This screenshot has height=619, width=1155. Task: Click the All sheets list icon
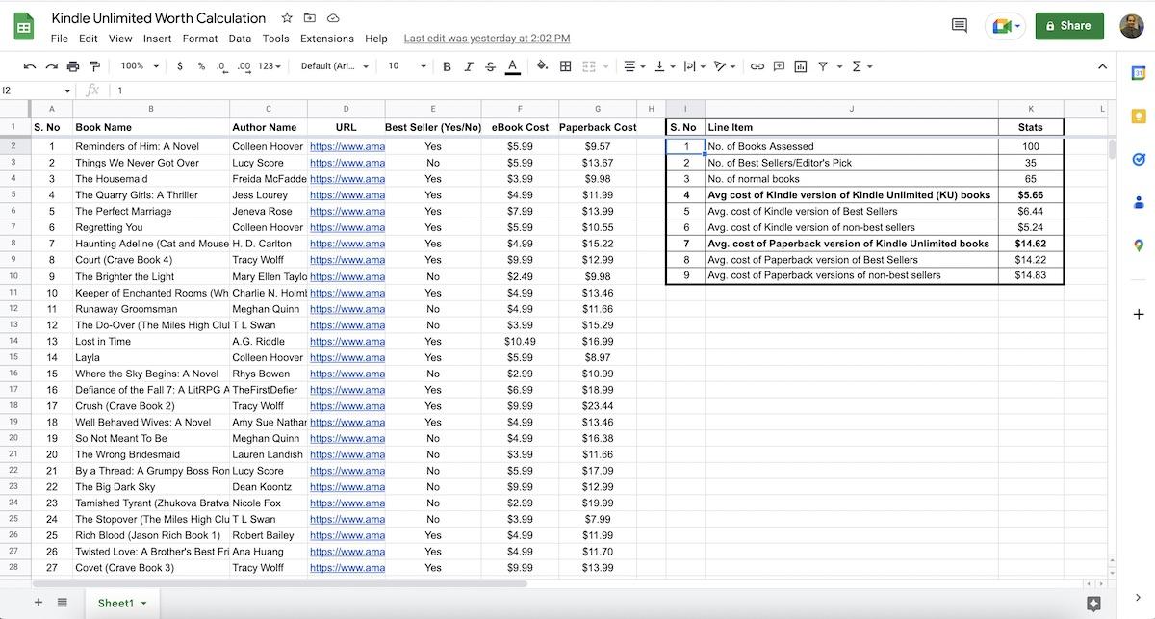[63, 603]
